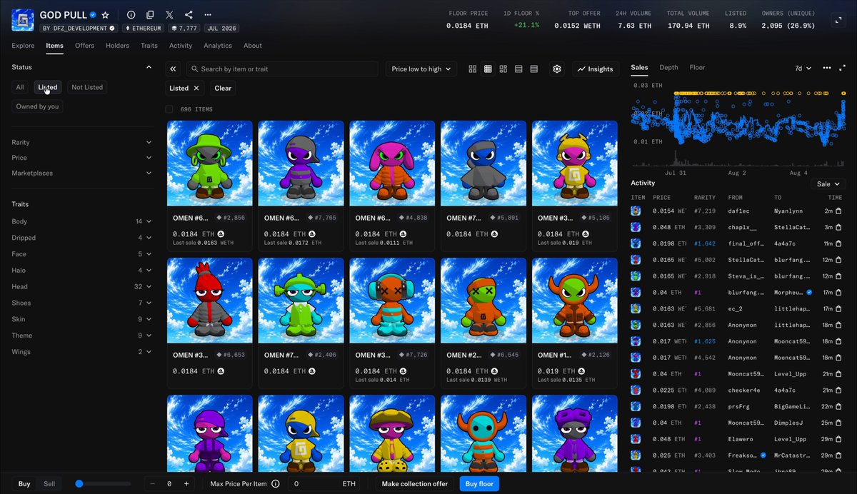Select the Not Listed status filter
The height and width of the screenshot is (494, 857).
87,87
